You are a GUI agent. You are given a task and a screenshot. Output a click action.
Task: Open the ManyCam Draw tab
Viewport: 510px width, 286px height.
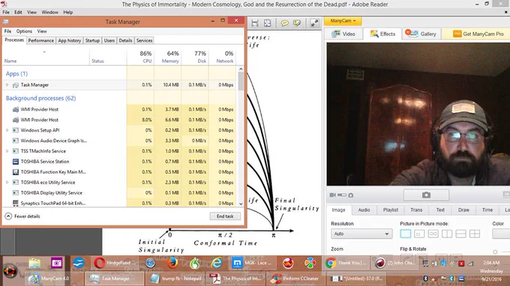[x=463, y=210]
